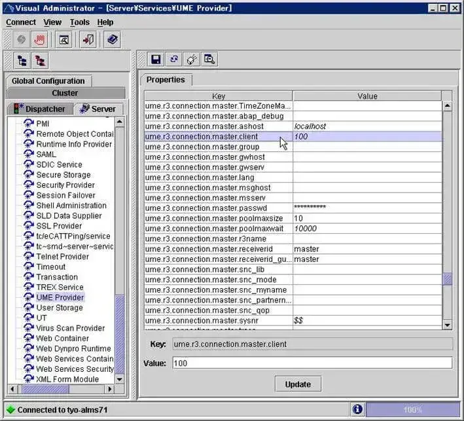Select the Secure Storage service

(x=63, y=175)
